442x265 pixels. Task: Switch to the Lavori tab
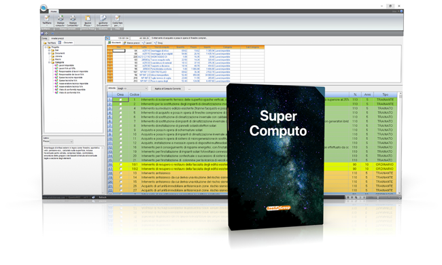click(x=147, y=43)
